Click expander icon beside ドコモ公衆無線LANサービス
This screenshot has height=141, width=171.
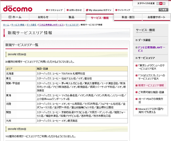click(x=137, y=47)
